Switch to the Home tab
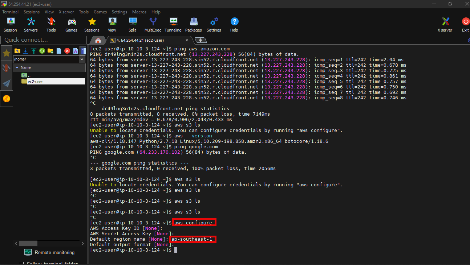Screen dimensions: 470x265 98,40
